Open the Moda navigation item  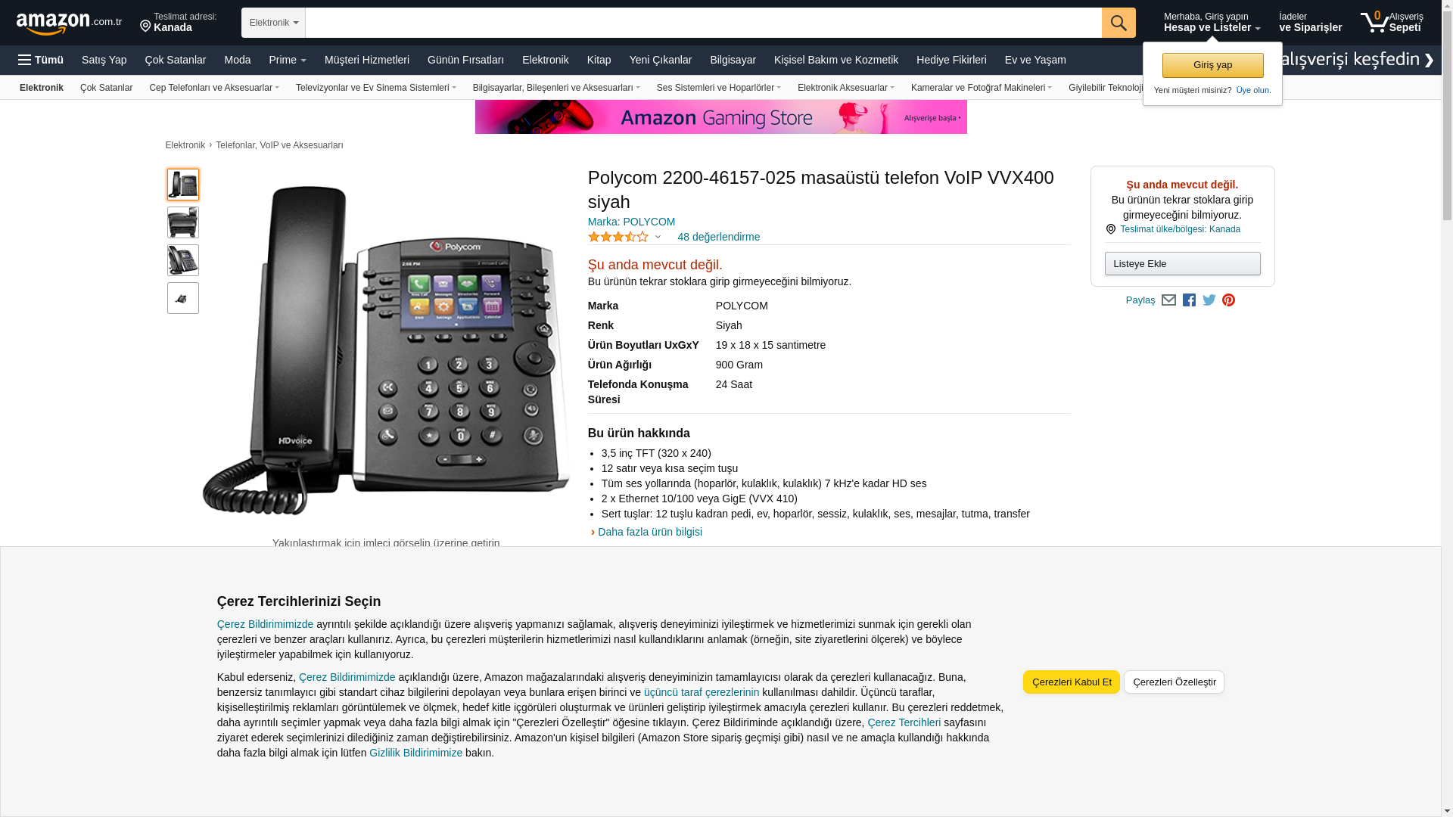(237, 60)
